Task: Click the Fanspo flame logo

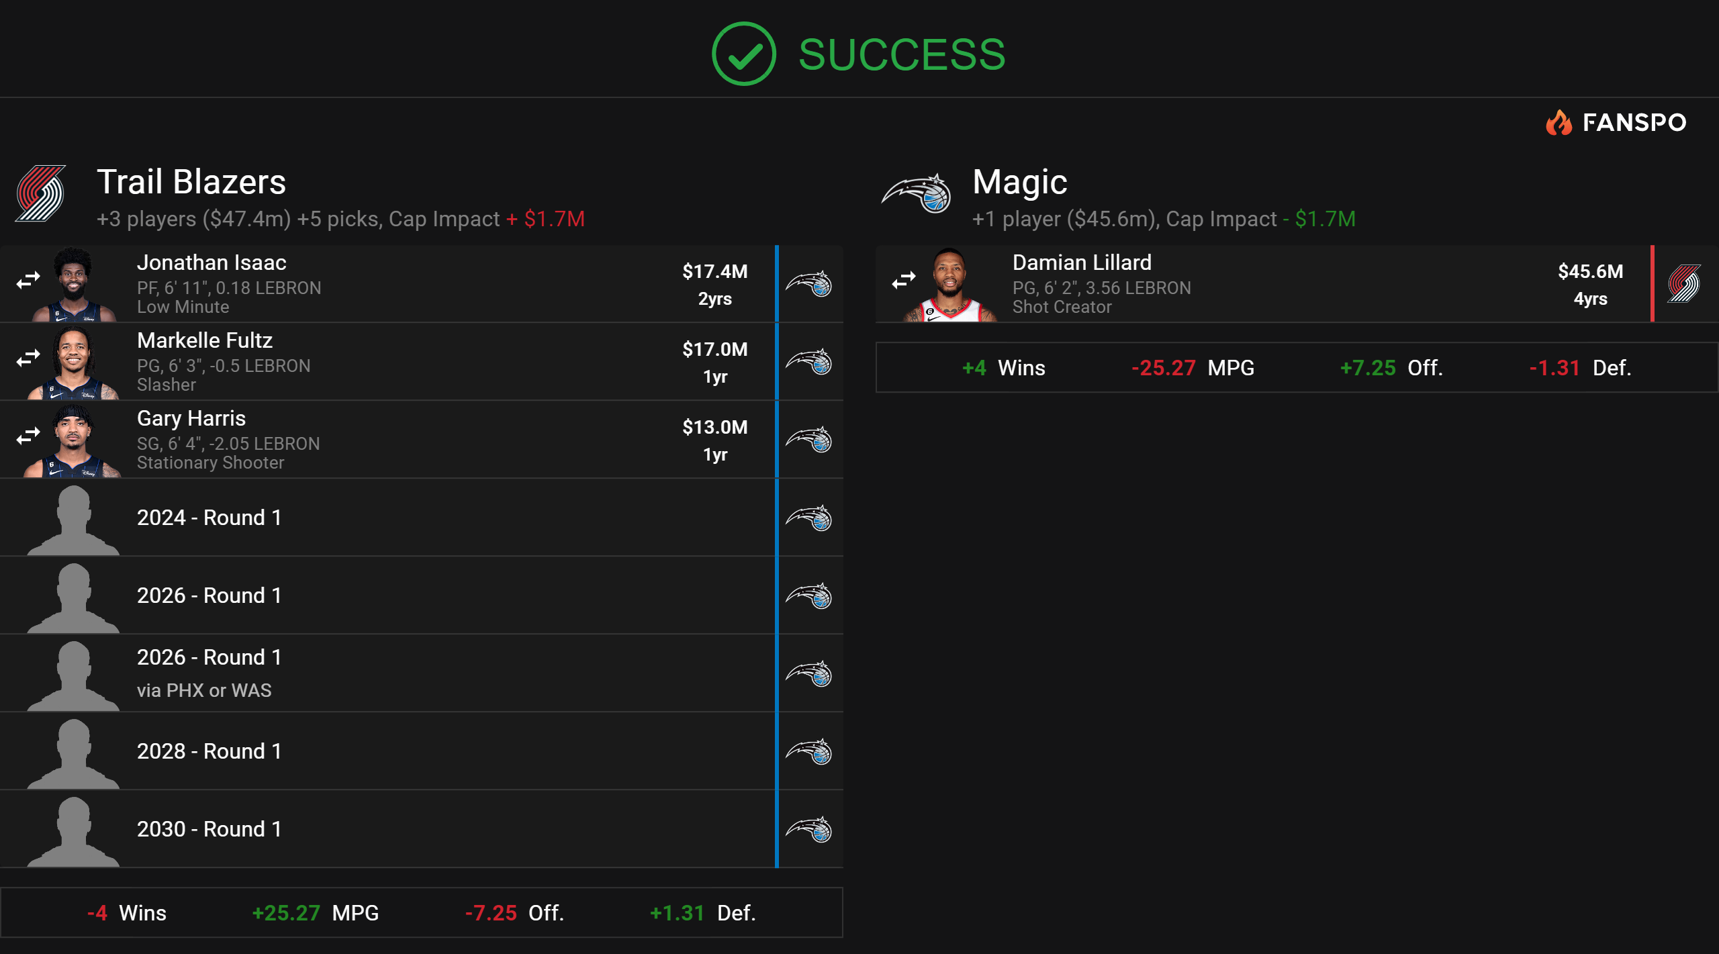Action: [x=1559, y=123]
